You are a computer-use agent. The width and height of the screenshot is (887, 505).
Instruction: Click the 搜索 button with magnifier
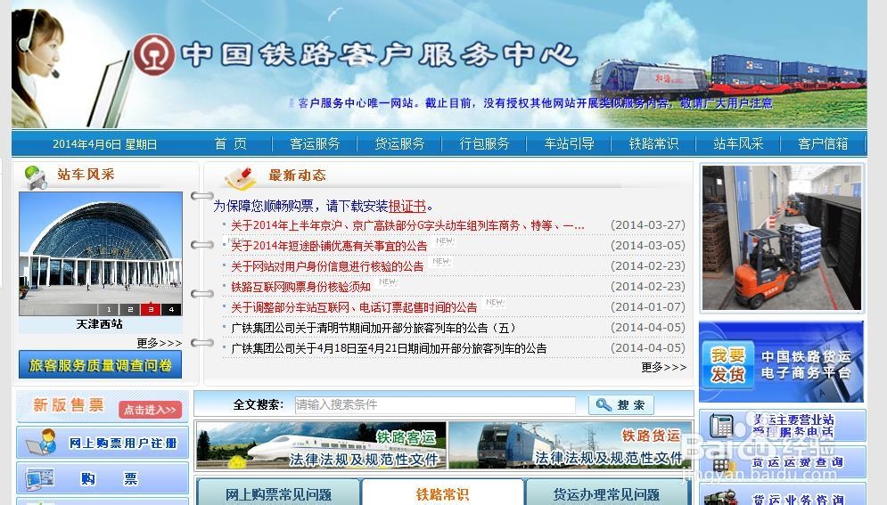pyautogui.click(x=621, y=404)
